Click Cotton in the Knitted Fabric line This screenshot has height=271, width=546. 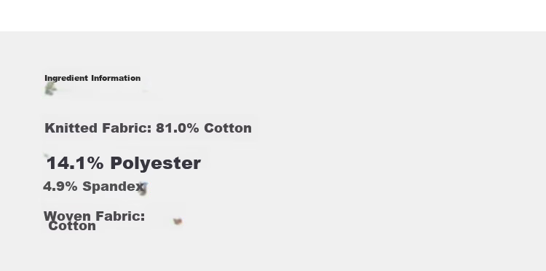pyautogui.click(x=228, y=127)
